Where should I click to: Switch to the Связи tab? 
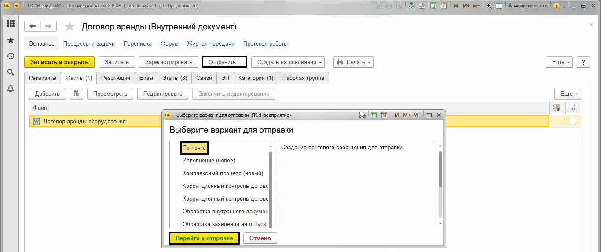(x=204, y=78)
